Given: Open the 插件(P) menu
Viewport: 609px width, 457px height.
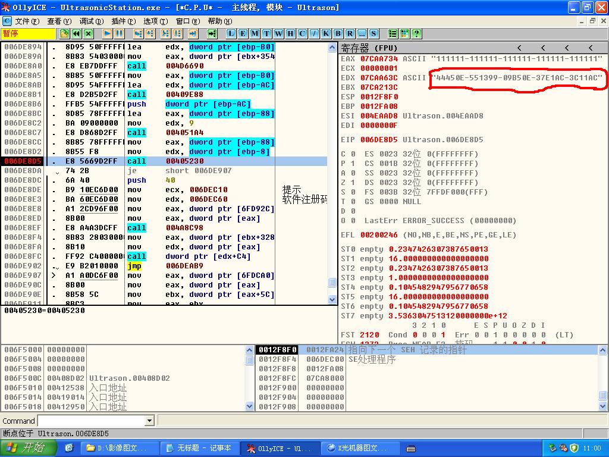Looking at the screenshot, I should pyautogui.click(x=123, y=21).
